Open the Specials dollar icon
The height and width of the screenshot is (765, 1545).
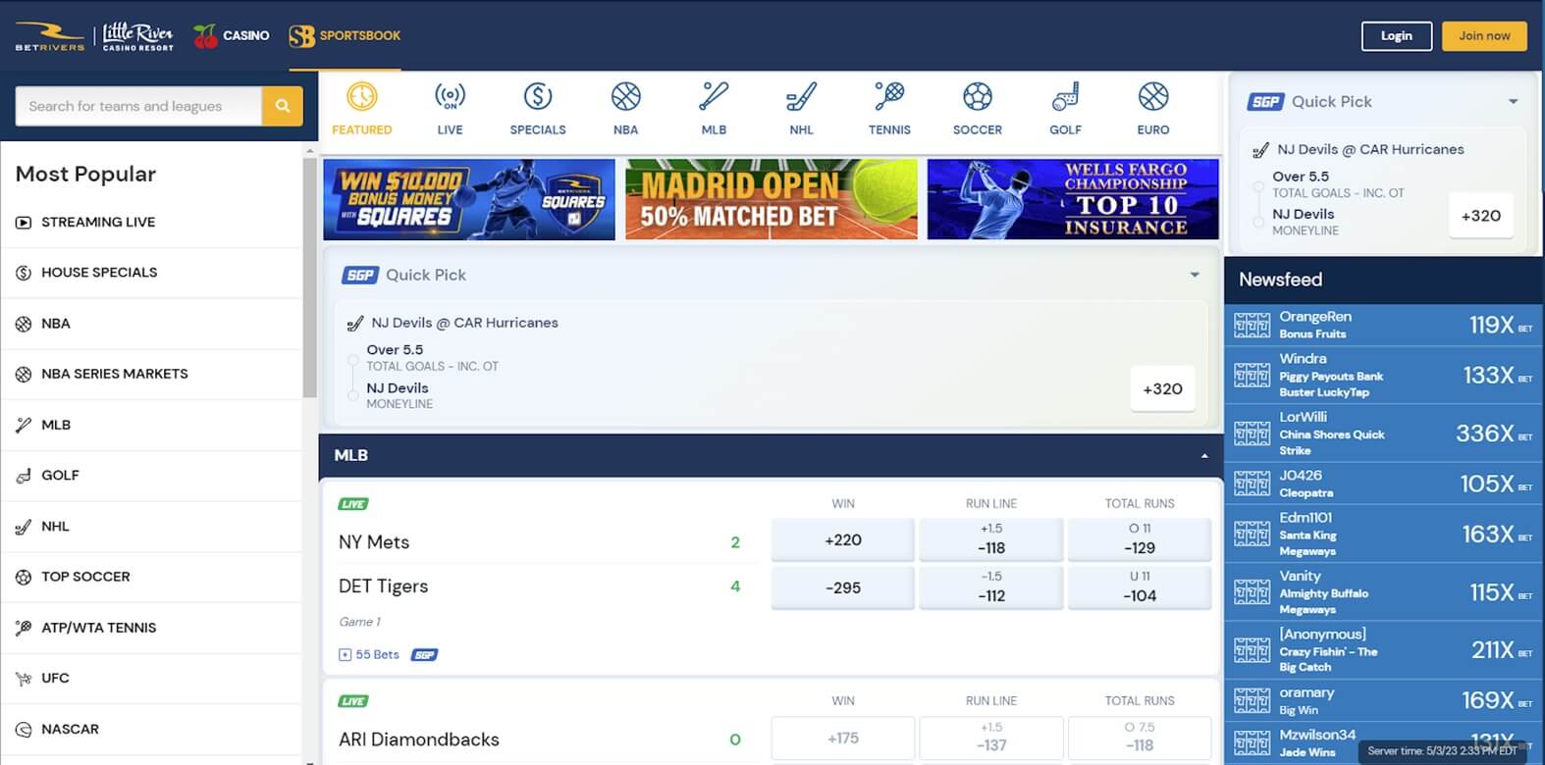538,96
